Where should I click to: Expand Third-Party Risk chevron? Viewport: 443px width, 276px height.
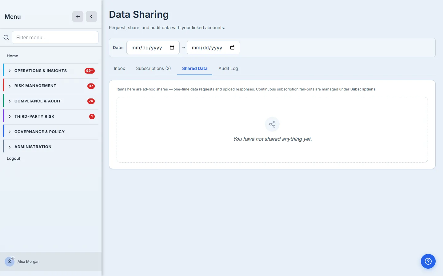[x=10, y=117]
